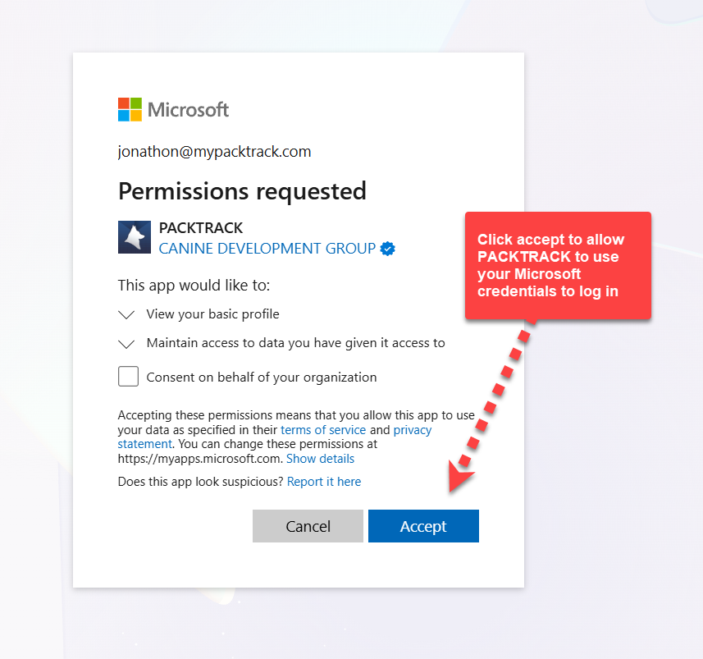This screenshot has width=703, height=659.
Task: Click the Show details link
Action: 320,459
